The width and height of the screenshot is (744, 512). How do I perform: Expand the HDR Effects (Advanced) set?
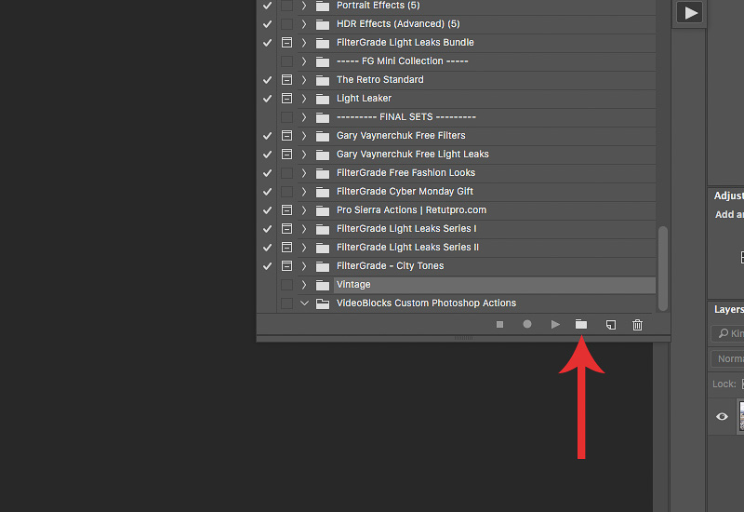tap(304, 24)
